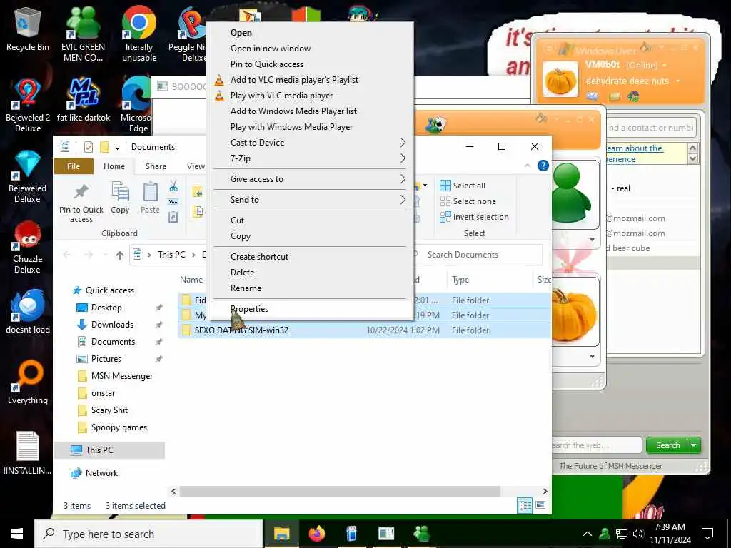This screenshot has height=548, width=731.
Task: Click the Type column header
Action: click(489, 280)
